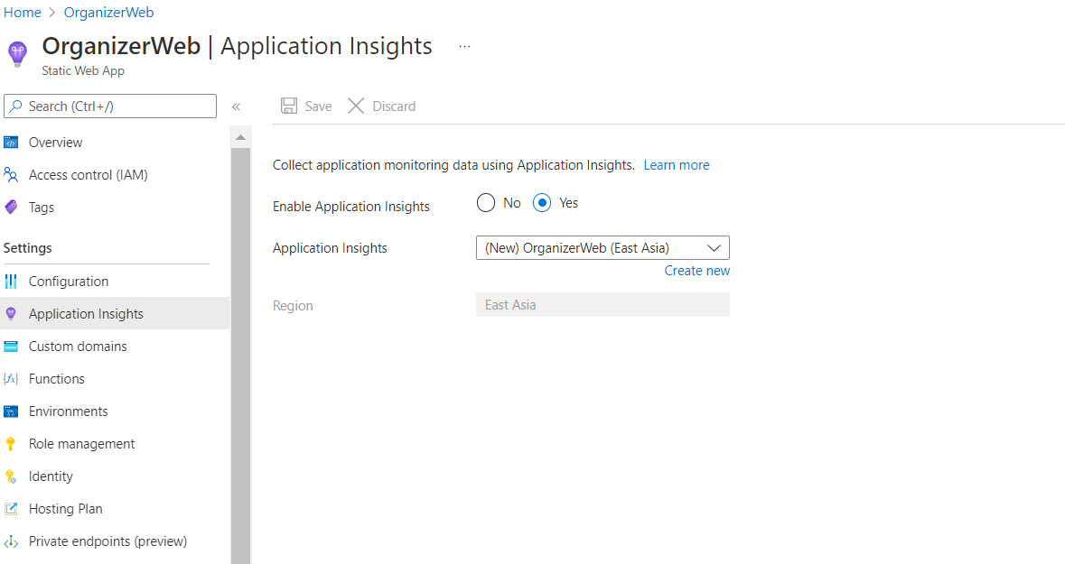The width and height of the screenshot is (1065, 564).
Task: Click the Identity key icon
Action: click(11, 476)
